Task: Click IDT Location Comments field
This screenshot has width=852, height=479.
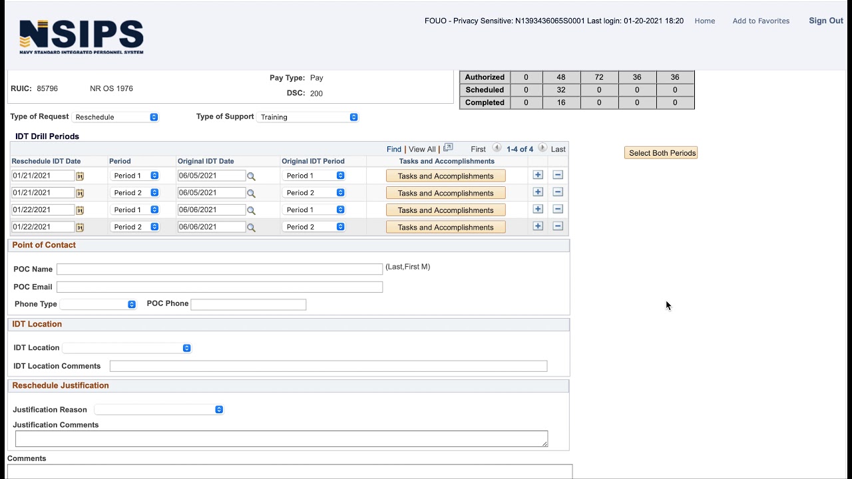Action: [328, 366]
